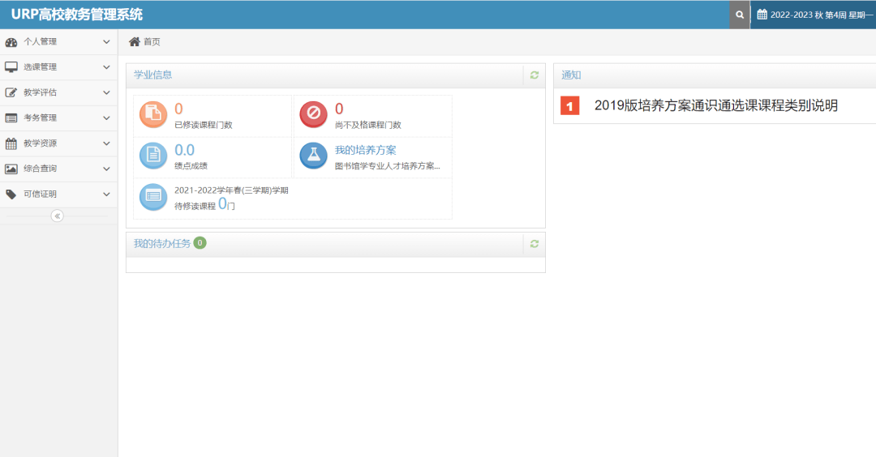Image resolution: width=876 pixels, height=457 pixels.
Task: Click the orange number 1 notice badge
Action: pyautogui.click(x=570, y=105)
